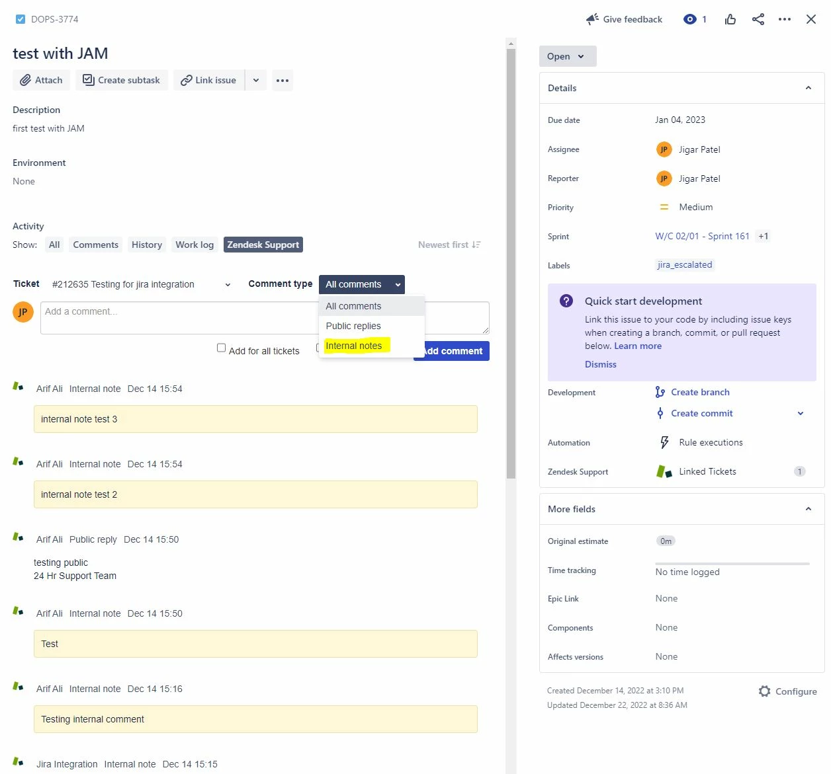Dismiss the Quick start development panel
The width and height of the screenshot is (831, 774).
tap(601, 364)
